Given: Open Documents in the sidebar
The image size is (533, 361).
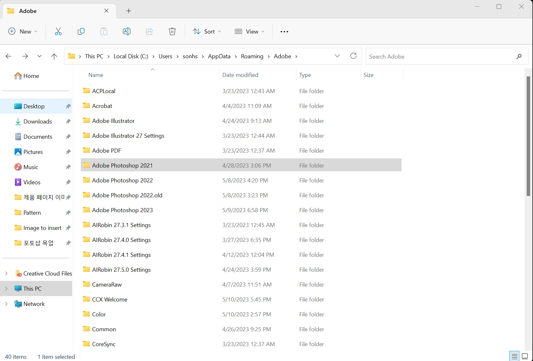Looking at the screenshot, I should (x=37, y=137).
